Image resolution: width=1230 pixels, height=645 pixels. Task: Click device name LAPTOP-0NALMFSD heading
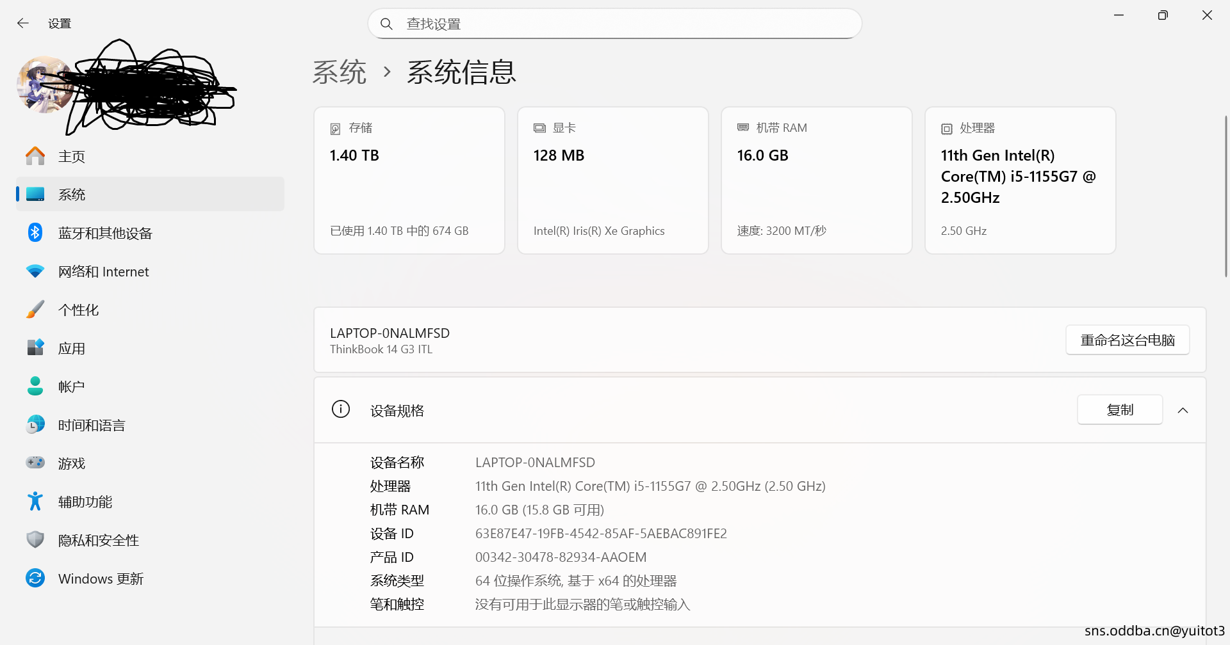pyautogui.click(x=389, y=333)
